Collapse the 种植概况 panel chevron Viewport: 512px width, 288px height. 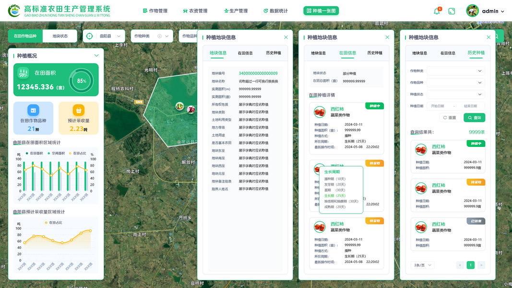[x=96, y=56]
